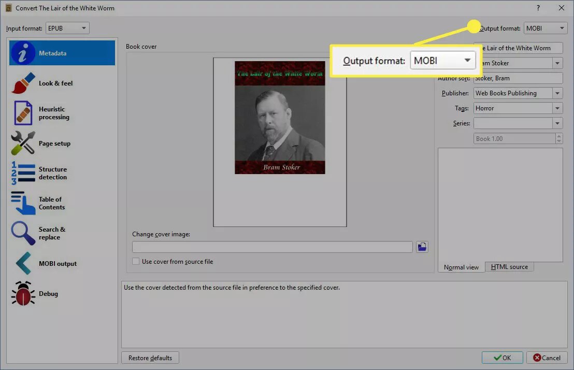Click the Change cover image path field
The width and height of the screenshot is (574, 370).
[x=272, y=247]
